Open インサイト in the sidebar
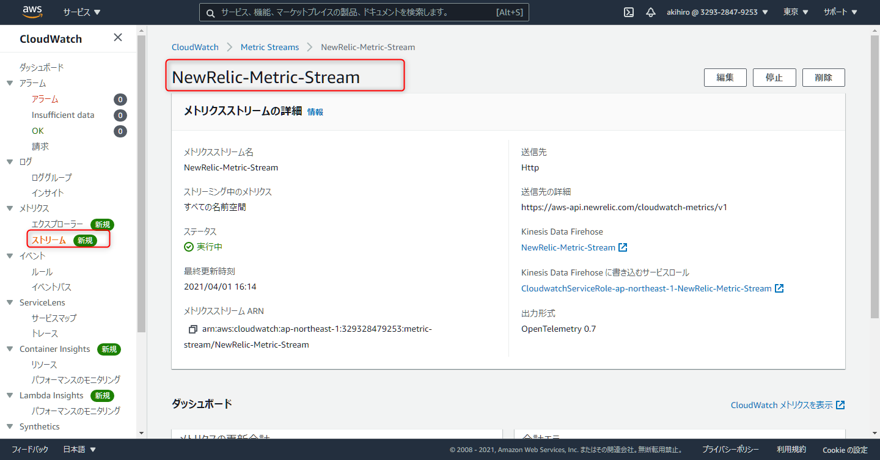The width and height of the screenshot is (880, 460). pos(48,192)
